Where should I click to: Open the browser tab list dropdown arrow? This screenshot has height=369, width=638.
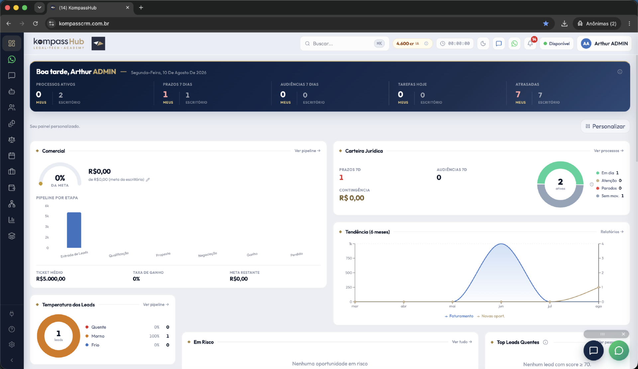click(39, 7)
